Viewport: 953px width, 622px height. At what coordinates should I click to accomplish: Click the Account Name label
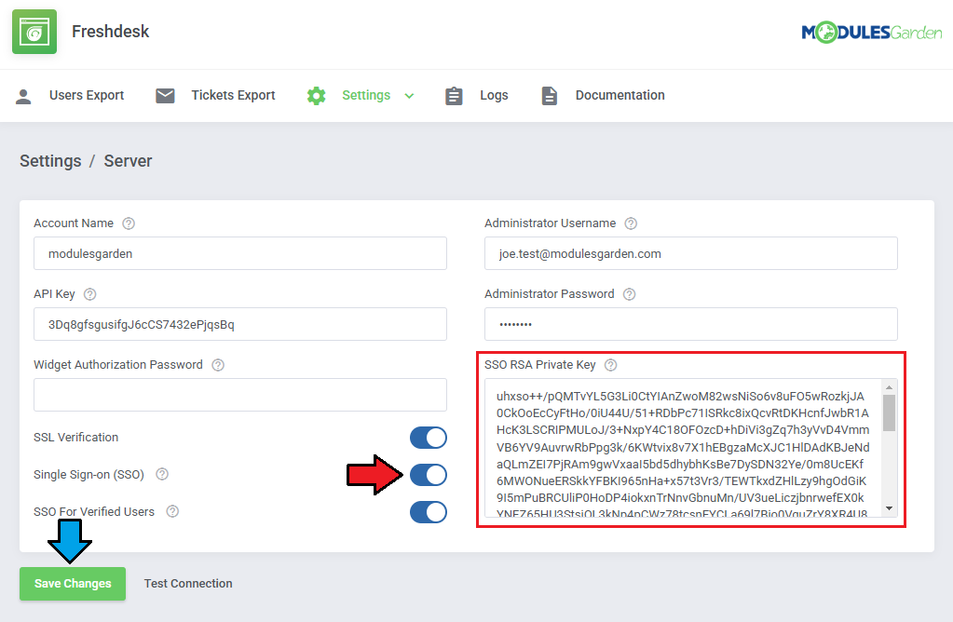pos(74,223)
